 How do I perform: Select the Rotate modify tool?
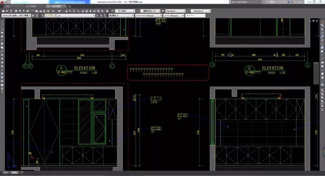pyautogui.click(x=322, y=44)
